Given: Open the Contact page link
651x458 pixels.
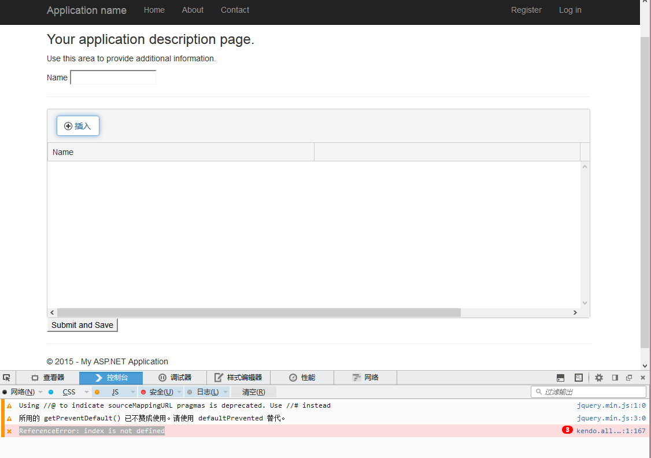Looking at the screenshot, I should coord(235,10).
